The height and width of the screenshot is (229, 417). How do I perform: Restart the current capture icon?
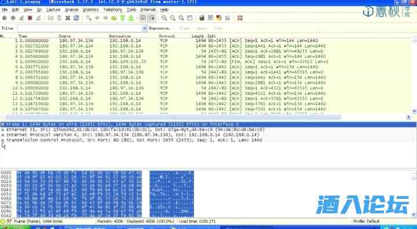(39, 18)
